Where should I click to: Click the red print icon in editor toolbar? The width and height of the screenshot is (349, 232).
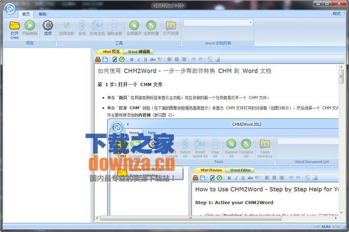coord(98,59)
